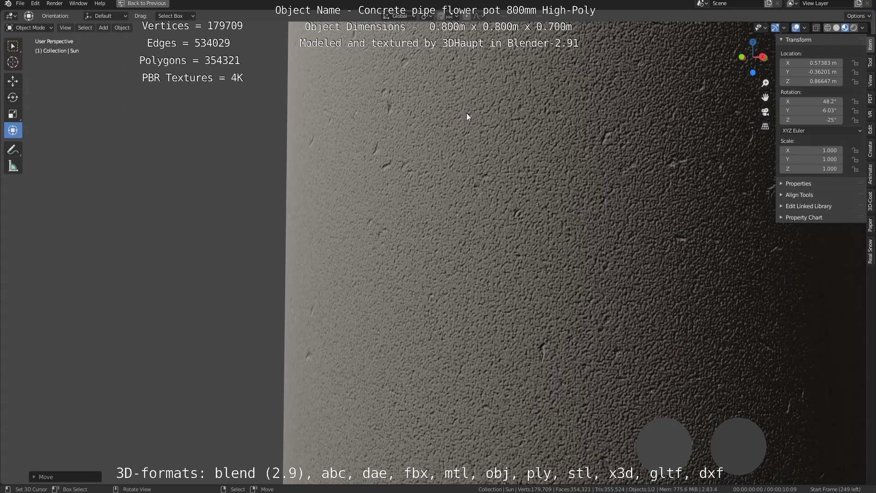The height and width of the screenshot is (493, 876).
Task: Choose the Annotate pencil tool
Action: point(13,150)
